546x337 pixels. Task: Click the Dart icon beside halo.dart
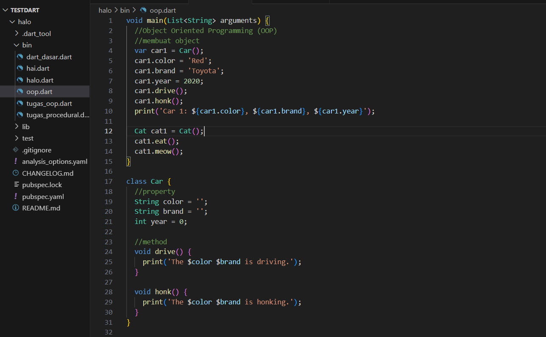(x=19, y=80)
